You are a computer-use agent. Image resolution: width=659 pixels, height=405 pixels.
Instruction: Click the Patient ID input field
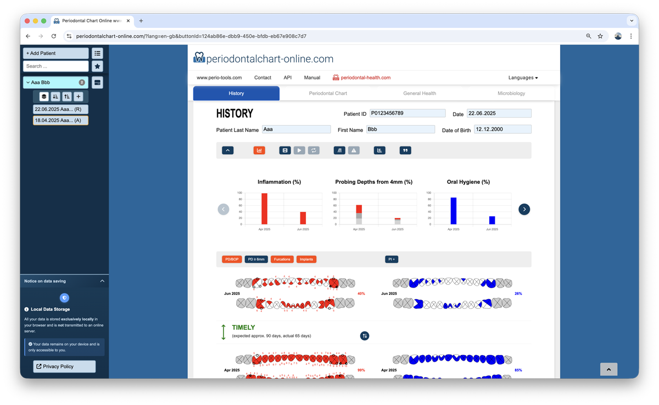pyautogui.click(x=407, y=114)
